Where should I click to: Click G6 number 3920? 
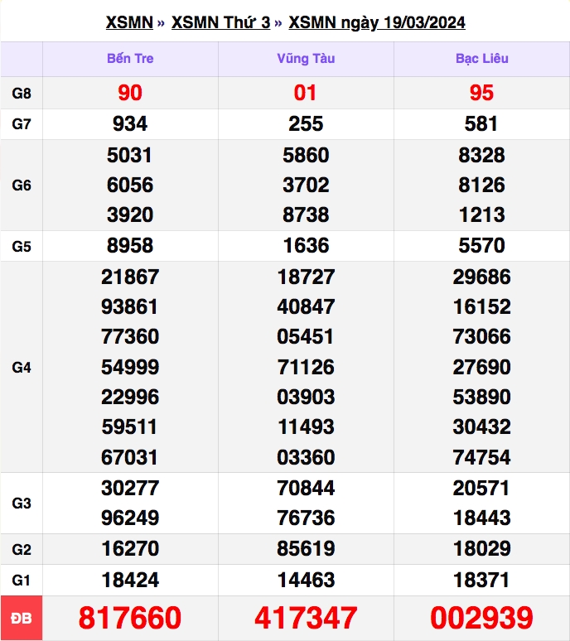[130, 215]
